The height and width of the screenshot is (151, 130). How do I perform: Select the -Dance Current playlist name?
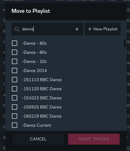pos(36,125)
